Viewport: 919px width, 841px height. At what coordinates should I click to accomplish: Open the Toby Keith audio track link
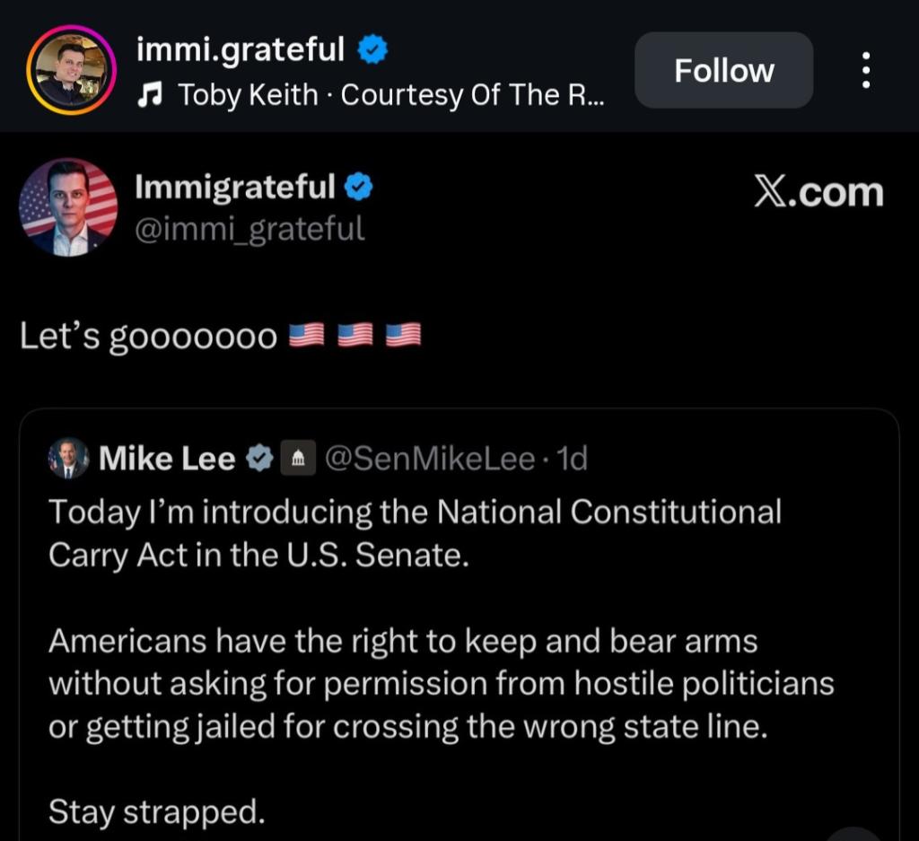point(391,94)
